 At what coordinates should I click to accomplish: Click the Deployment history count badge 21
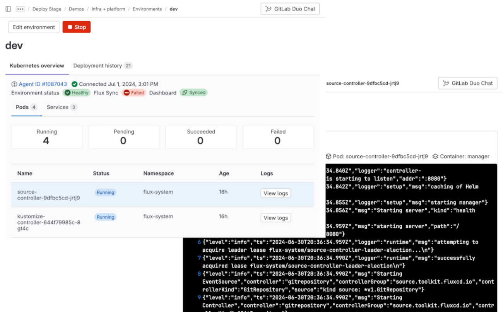(x=128, y=66)
